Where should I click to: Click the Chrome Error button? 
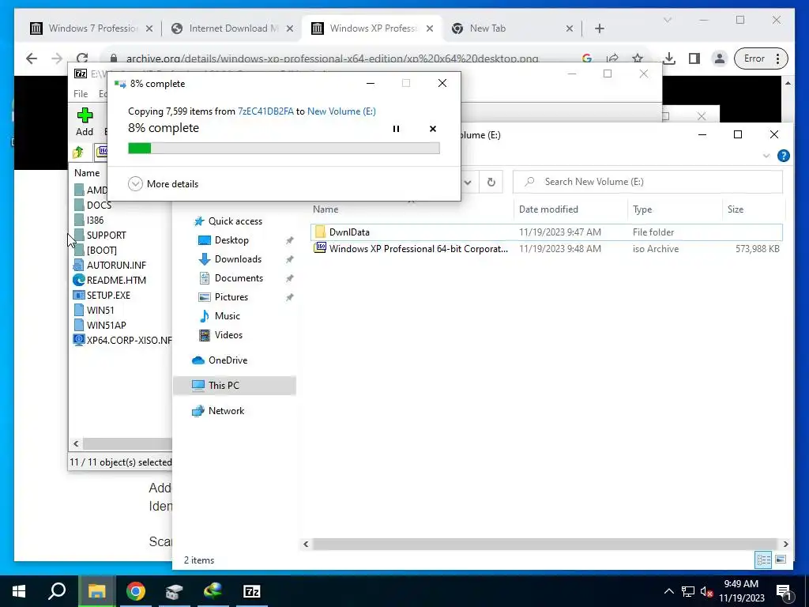pos(761,58)
